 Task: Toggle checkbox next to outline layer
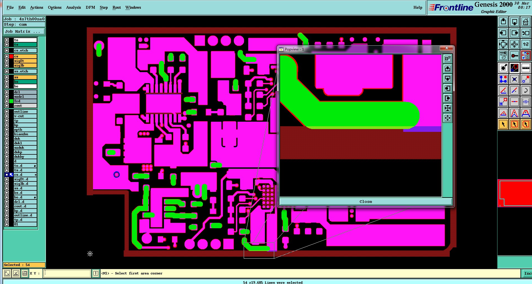click(x=7, y=112)
